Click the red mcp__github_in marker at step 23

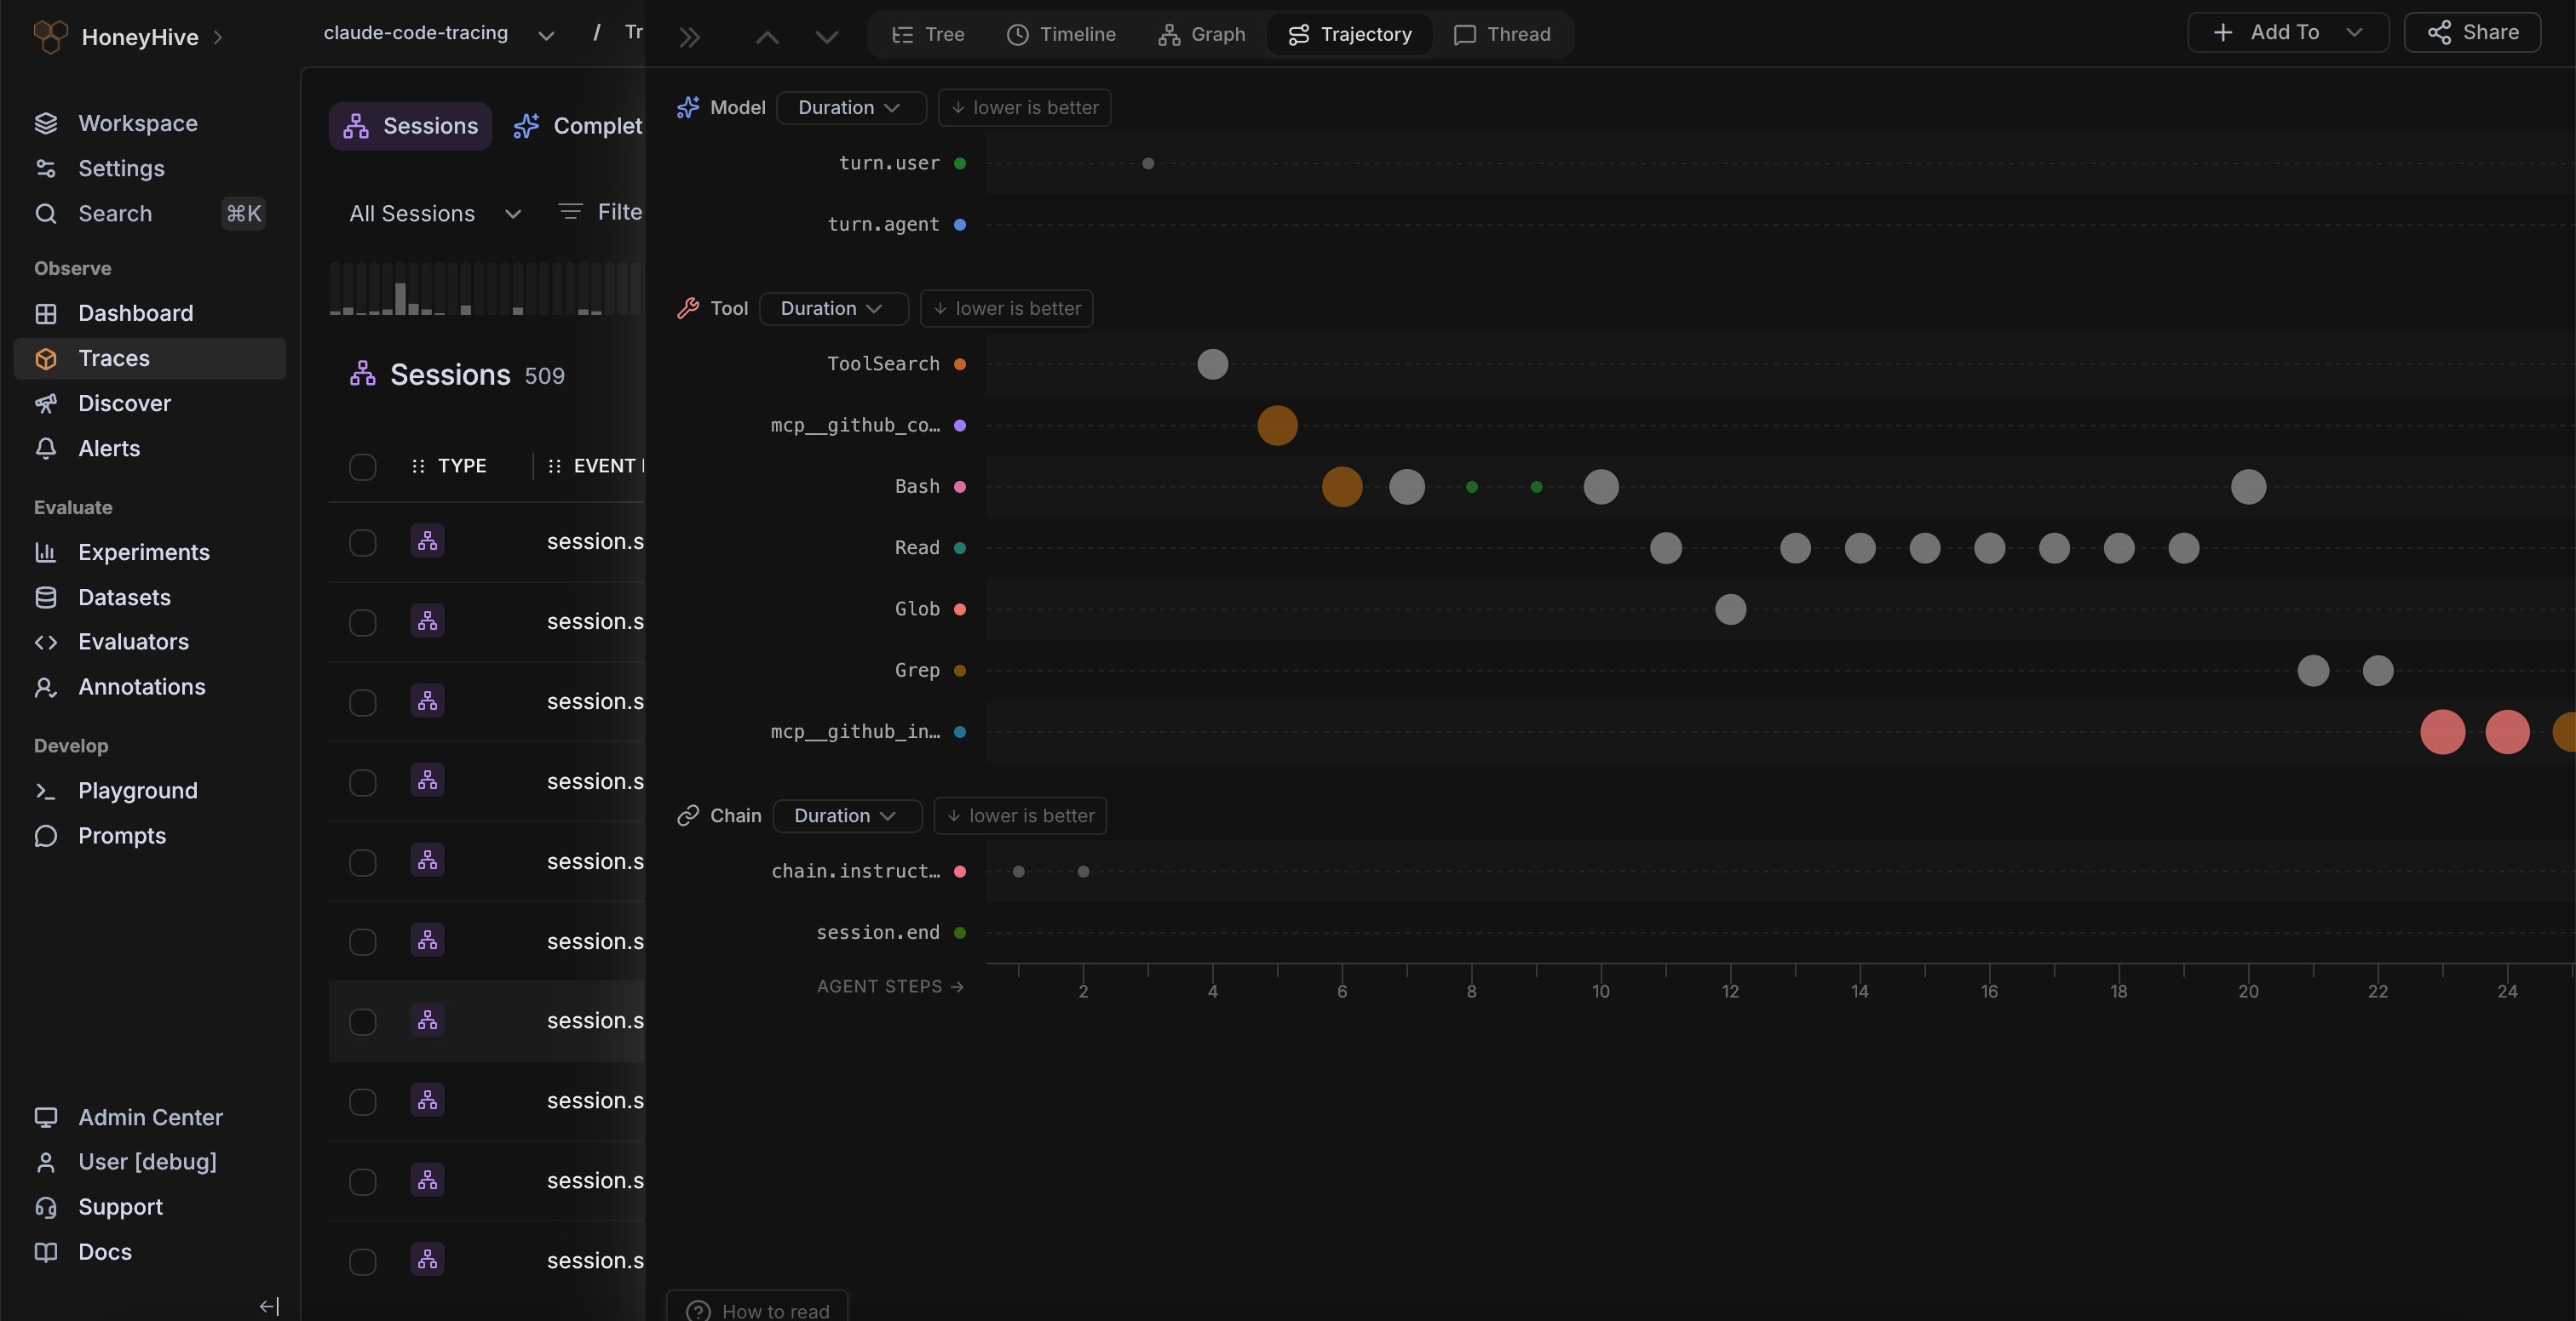point(2442,731)
